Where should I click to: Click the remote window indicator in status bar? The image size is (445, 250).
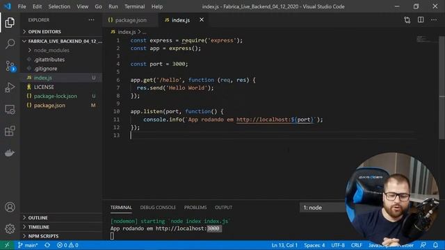coord(7,245)
